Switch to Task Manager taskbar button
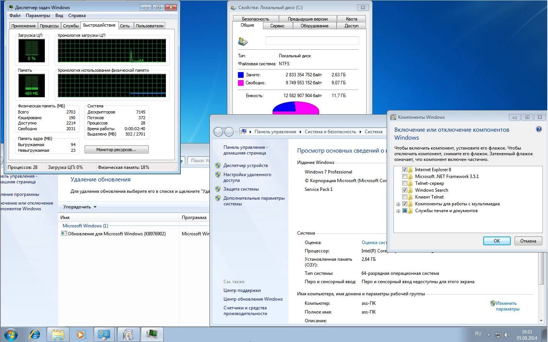The height and width of the screenshot is (342, 548). tap(152, 334)
